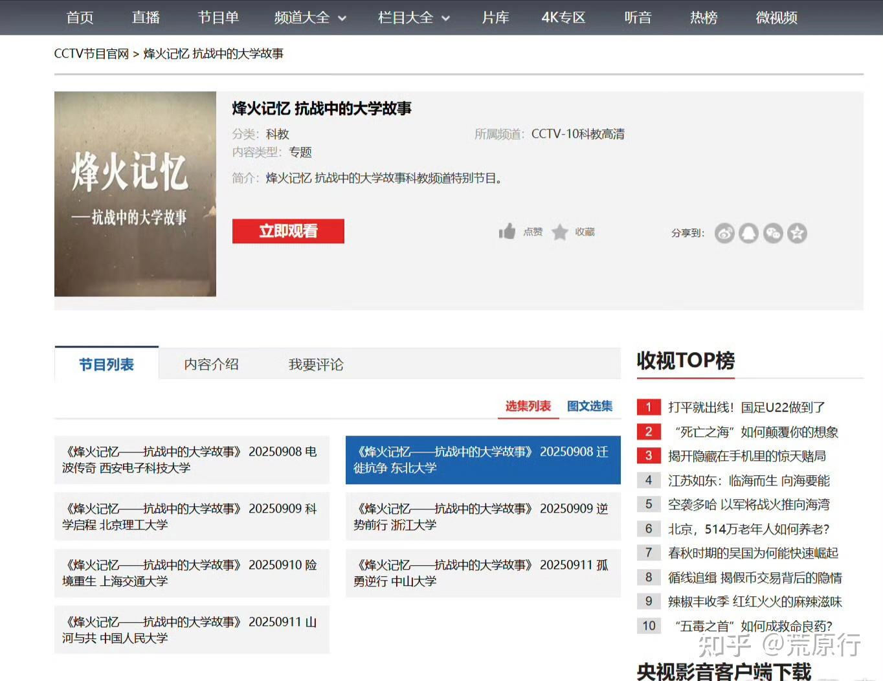Screen dimensions: 883x681
Task: Switch to the 节目列表 tab
Action: (106, 364)
